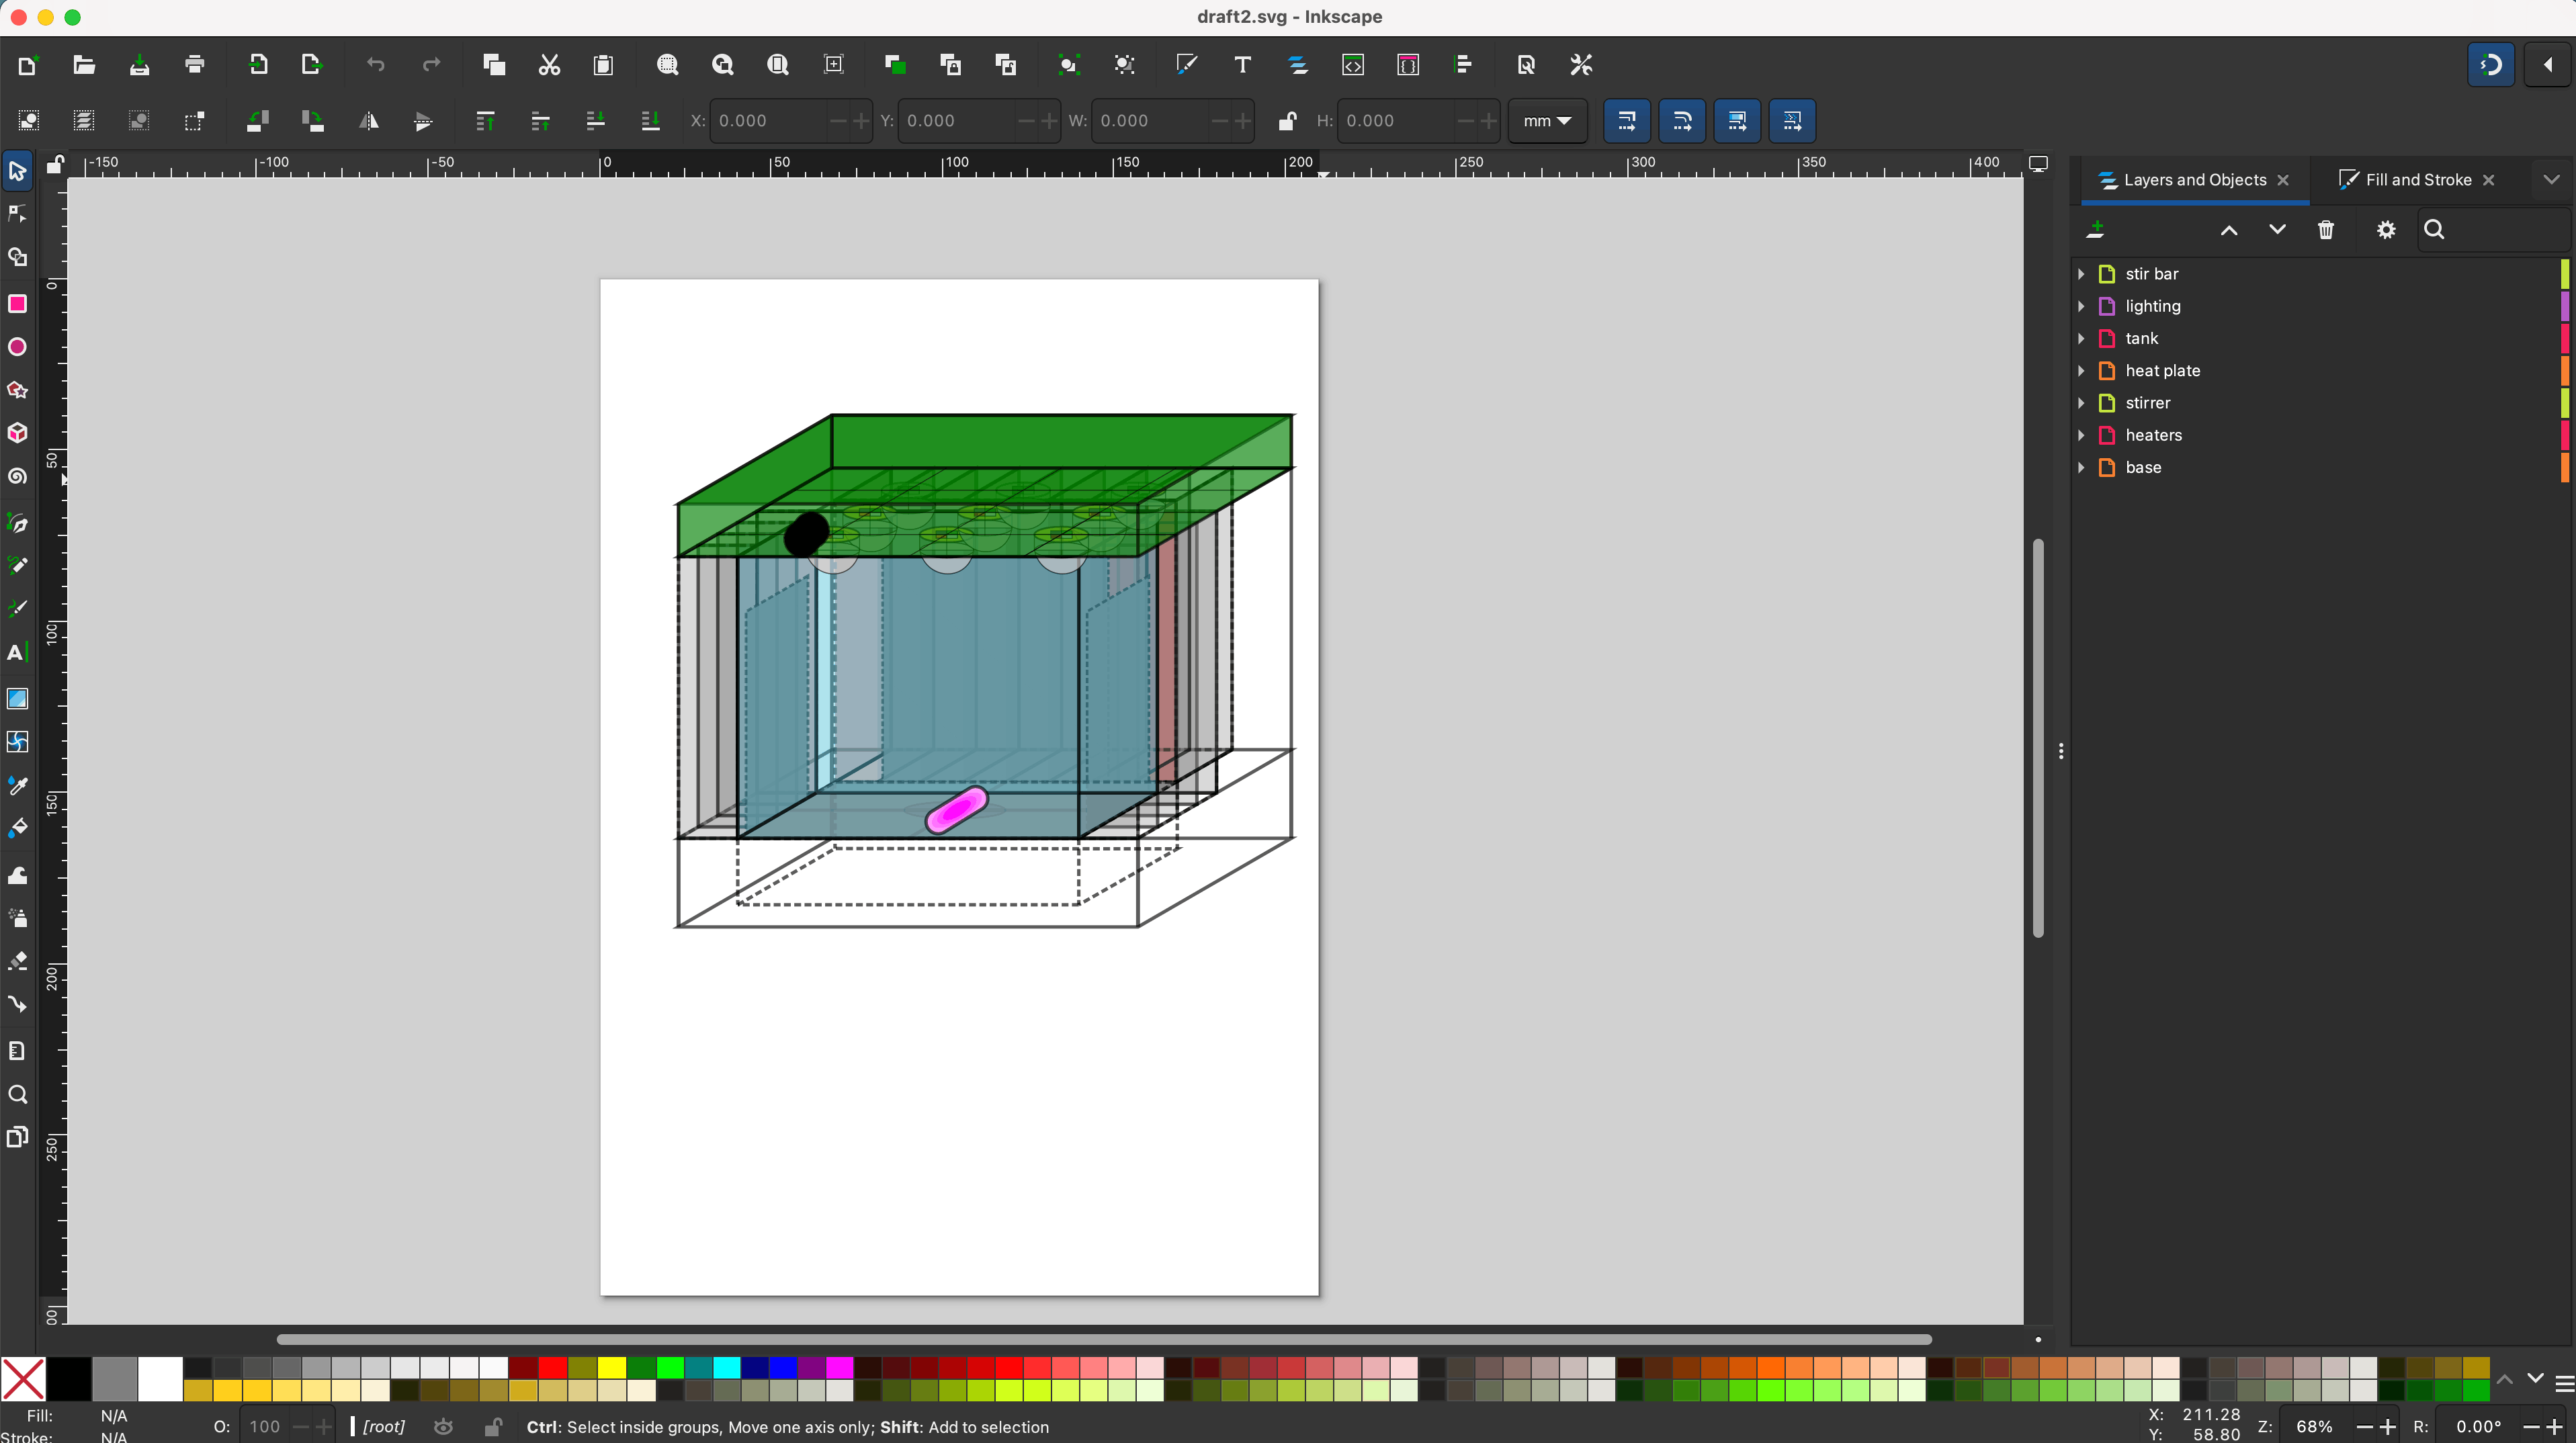Toggle guide lock above vertical ruler
This screenshot has width=2576, height=1443.
coord(56,164)
